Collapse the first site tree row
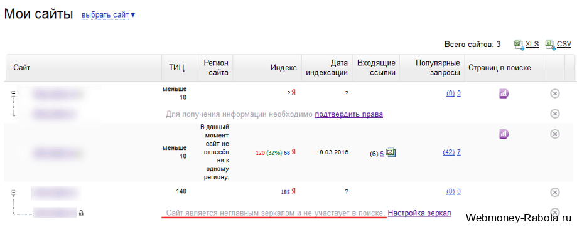The image size is (577, 229). tap(14, 94)
